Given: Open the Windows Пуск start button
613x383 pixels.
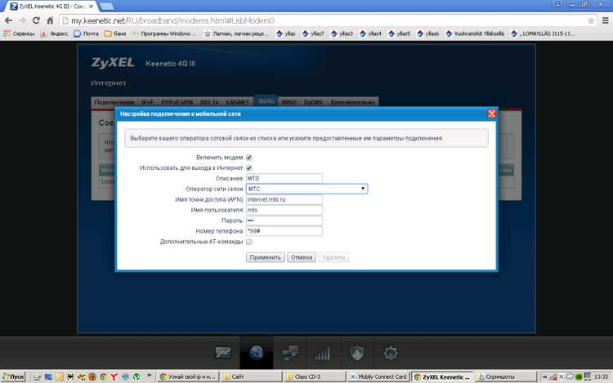Looking at the screenshot, I should point(13,376).
